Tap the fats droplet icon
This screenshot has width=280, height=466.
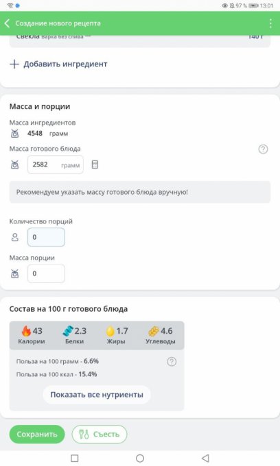[110, 331]
